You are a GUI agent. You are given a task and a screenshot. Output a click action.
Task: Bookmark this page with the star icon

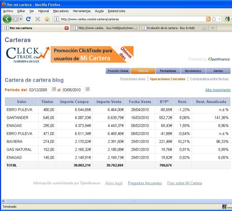(x=214, y=19)
